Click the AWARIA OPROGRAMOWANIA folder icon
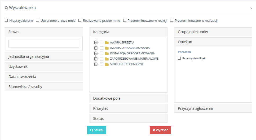This screenshot has width=256, height=140. pyautogui.click(x=107, y=48)
